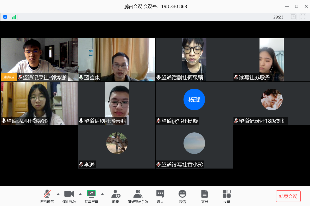
Task: Expand video options arrow next to 停止视频
Action: pyautogui.click(x=80, y=194)
